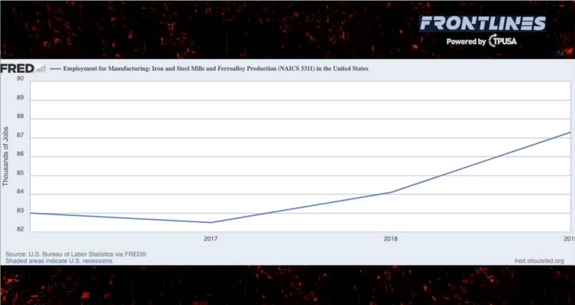Click the 'Shaded areas indicate U.S. recessions' note

click(x=60, y=261)
